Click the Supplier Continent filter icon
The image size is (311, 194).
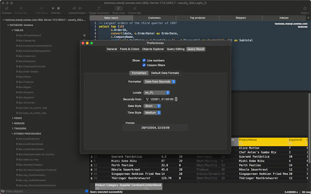click(x=122, y=189)
